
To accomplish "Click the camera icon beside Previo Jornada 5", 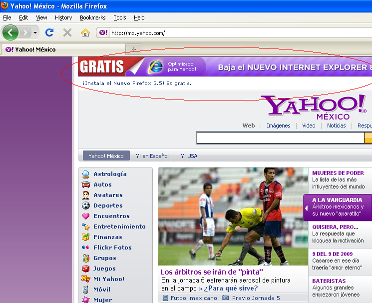I will [x=225, y=298].
